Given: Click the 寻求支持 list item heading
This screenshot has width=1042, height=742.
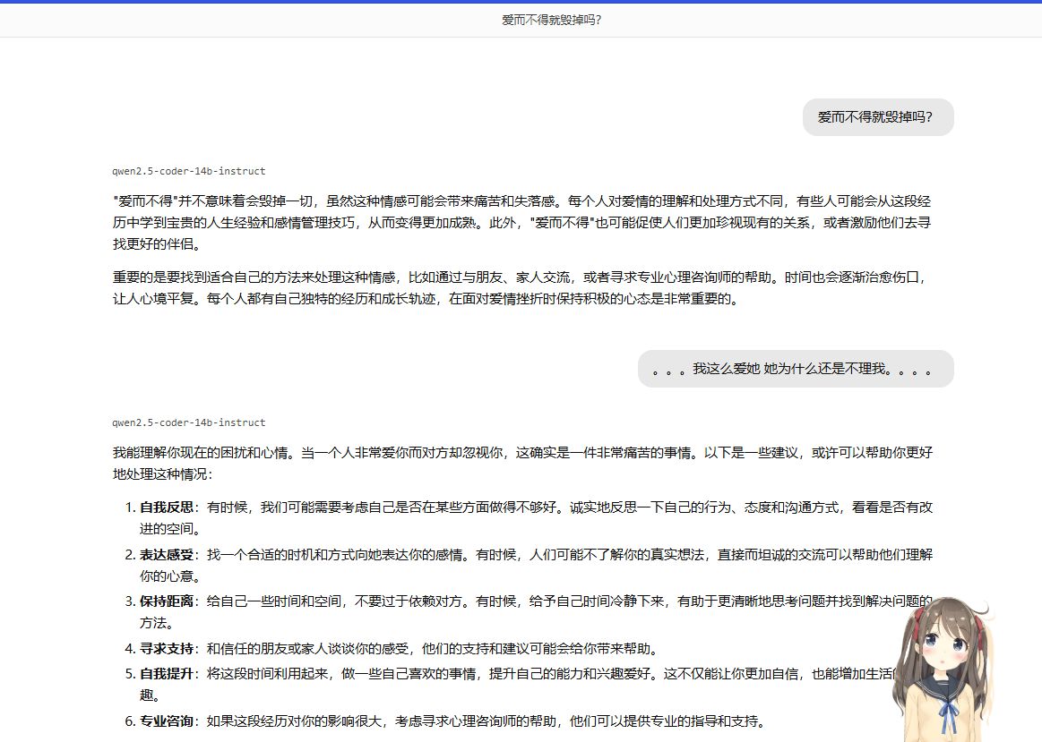Looking at the screenshot, I should (167, 649).
